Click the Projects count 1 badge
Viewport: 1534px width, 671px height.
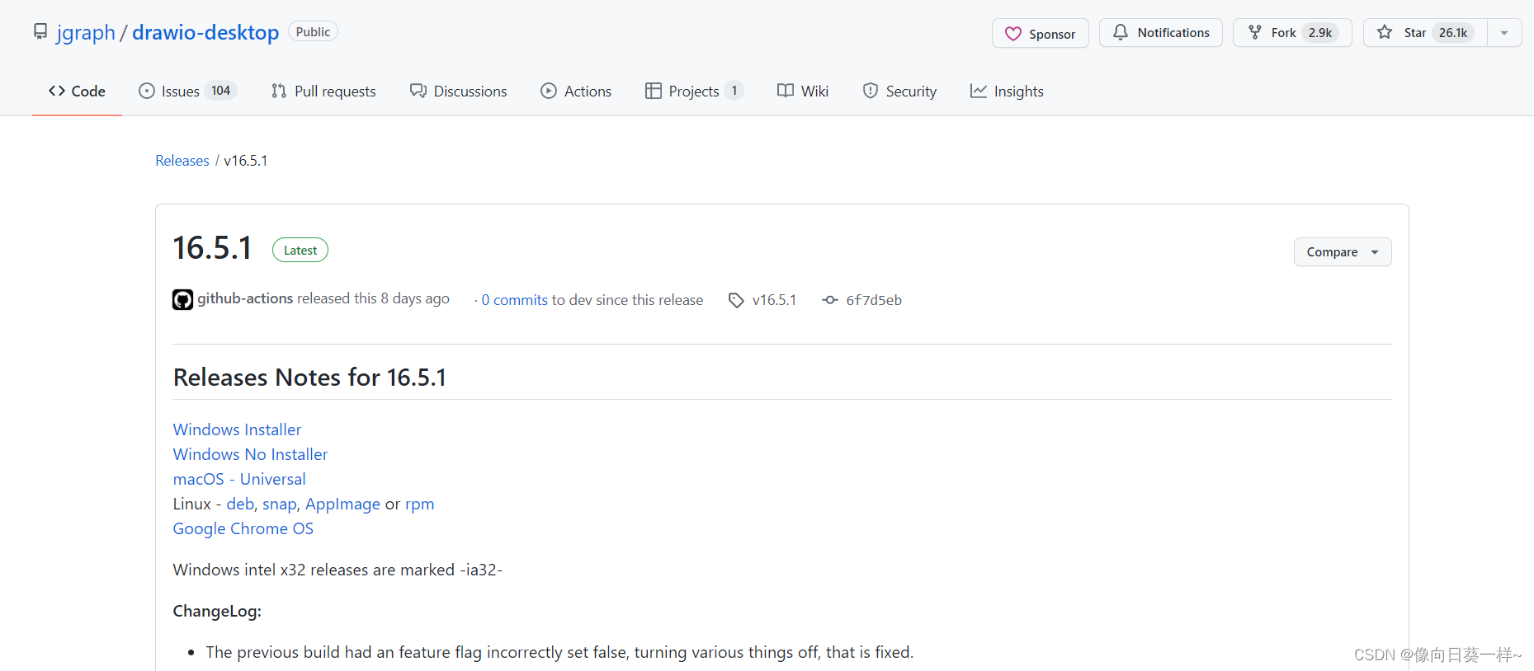(734, 91)
